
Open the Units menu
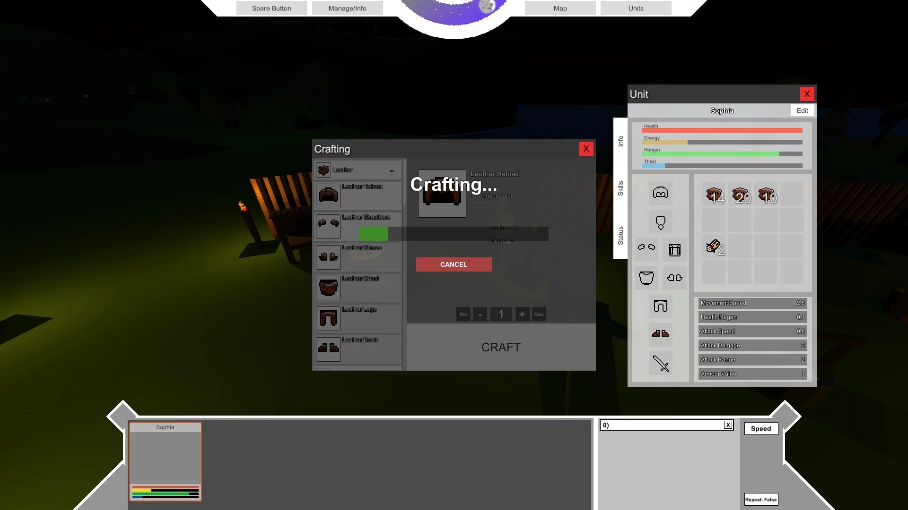636,8
